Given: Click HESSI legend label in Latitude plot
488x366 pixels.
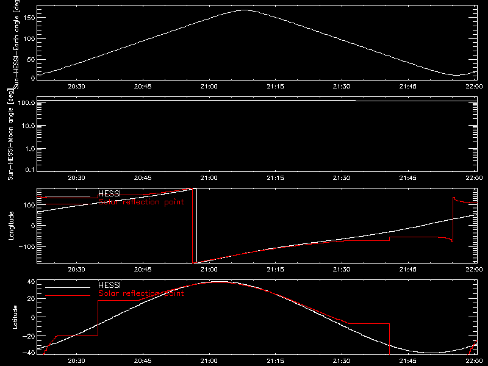Looking at the screenshot, I should point(109,285).
